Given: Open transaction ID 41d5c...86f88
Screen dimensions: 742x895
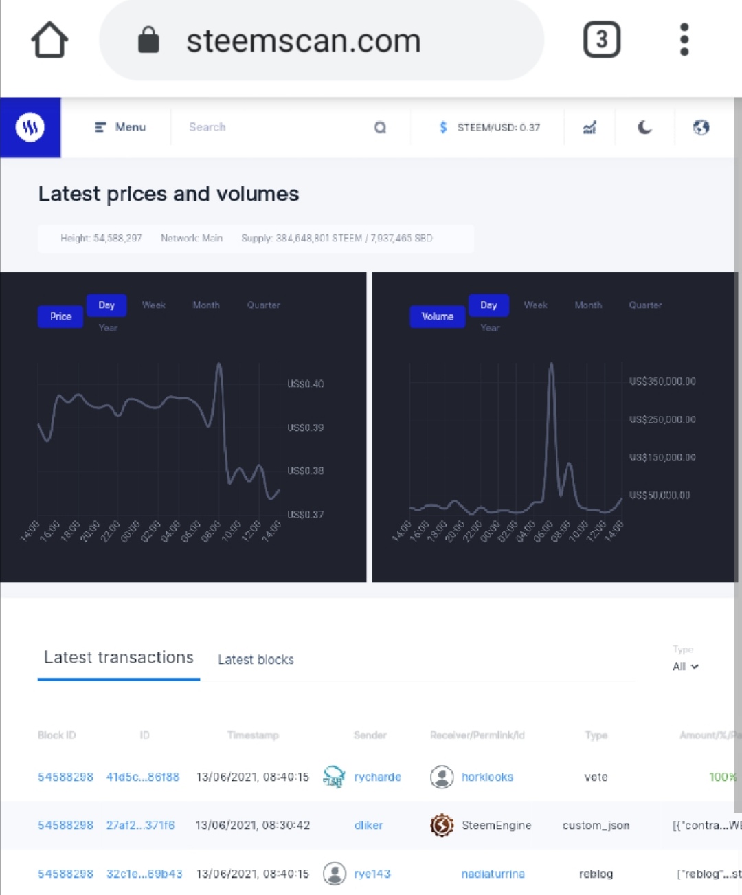Looking at the screenshot, I should pos(142,777).
